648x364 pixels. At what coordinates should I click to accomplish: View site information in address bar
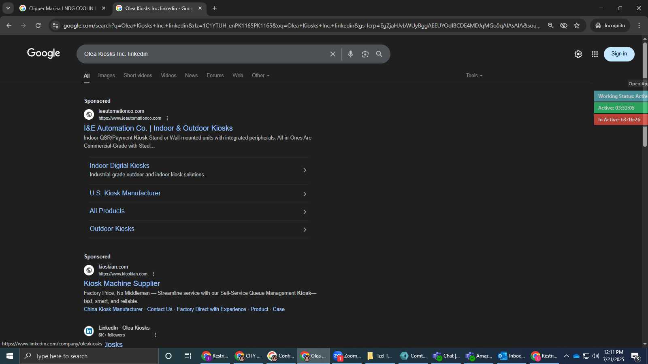tap(55, 25)
